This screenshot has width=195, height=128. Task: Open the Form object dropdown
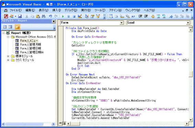coord(122,23)
